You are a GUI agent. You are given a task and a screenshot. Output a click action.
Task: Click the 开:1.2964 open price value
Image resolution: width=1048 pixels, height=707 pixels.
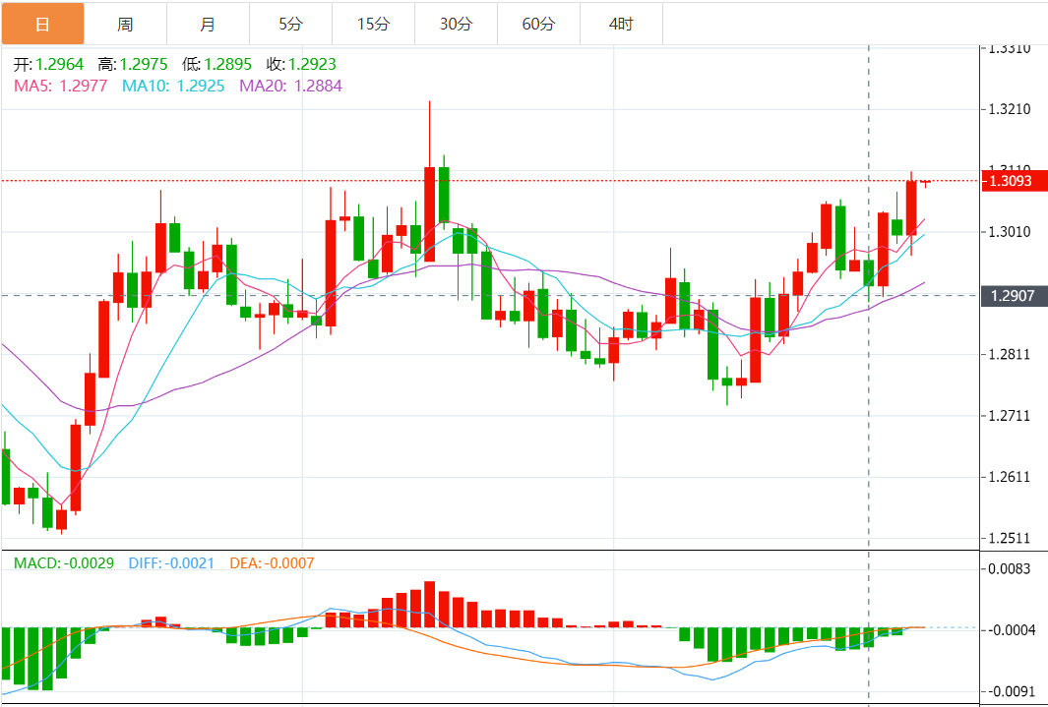pyautogui.click(x=49, y=64)
